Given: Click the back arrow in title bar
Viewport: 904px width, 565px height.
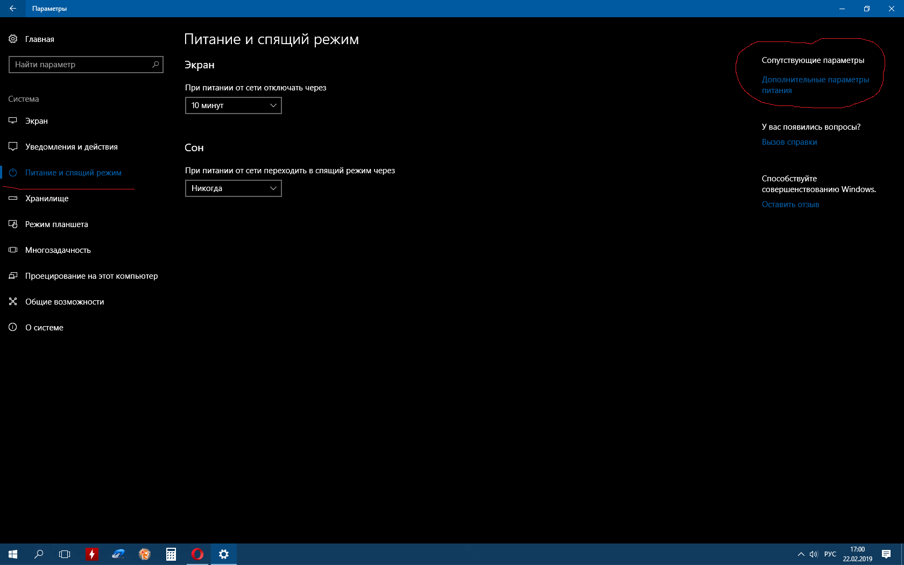Looking at the screenshot, I should click(x=13, y=9).
